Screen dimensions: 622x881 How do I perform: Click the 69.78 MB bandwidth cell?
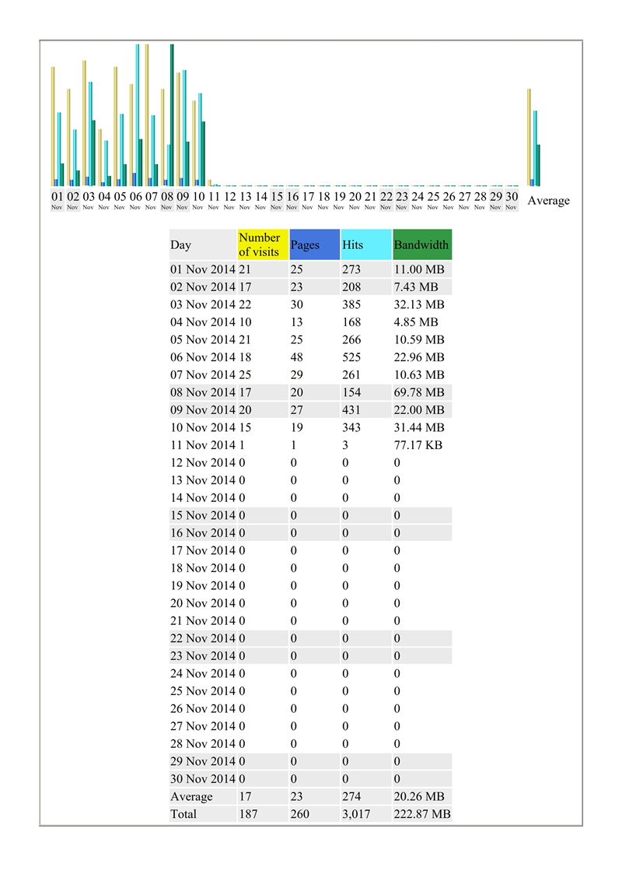419,392
